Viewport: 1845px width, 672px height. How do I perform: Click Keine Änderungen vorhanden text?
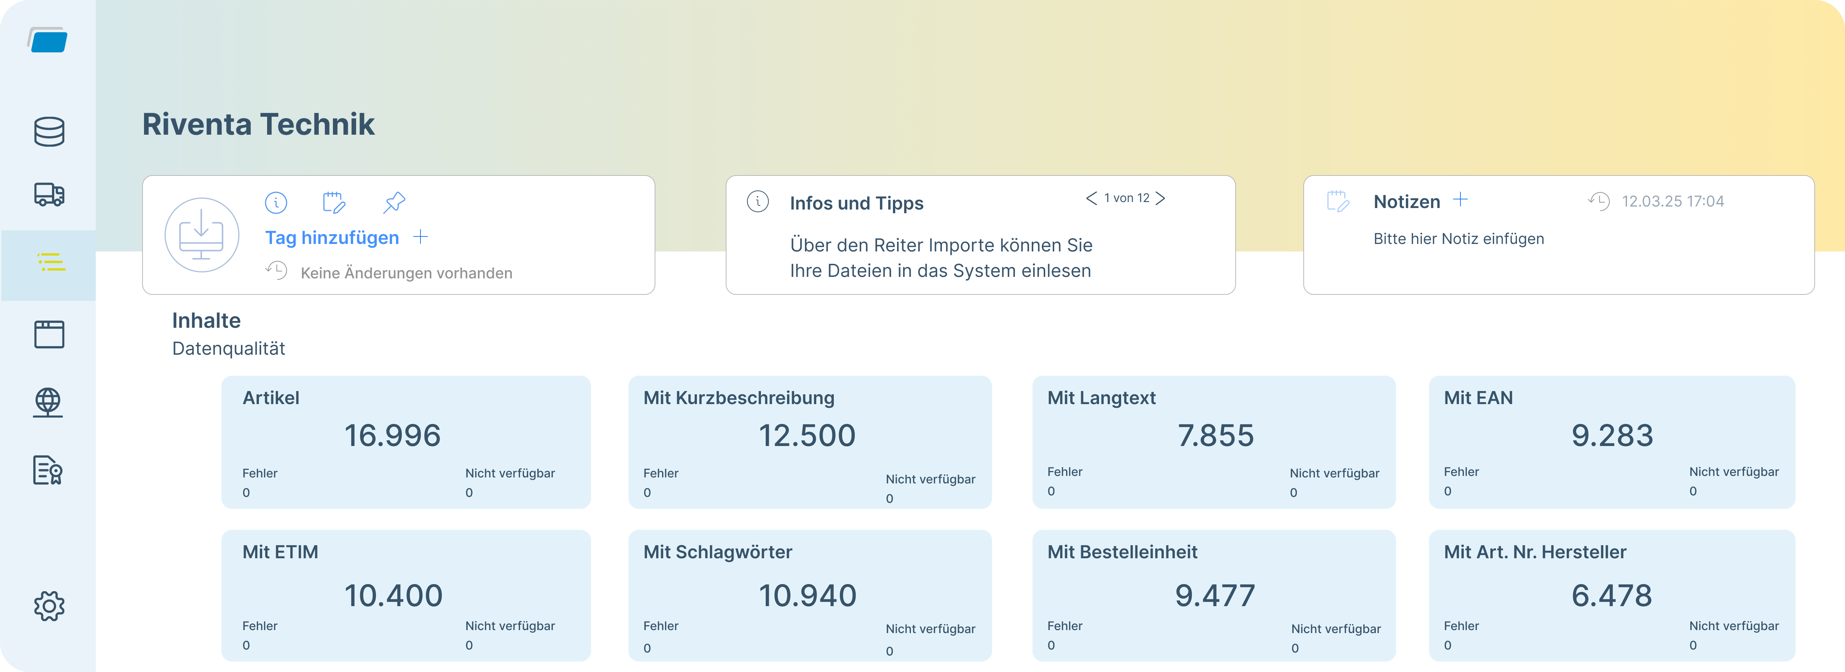(406, 273)
